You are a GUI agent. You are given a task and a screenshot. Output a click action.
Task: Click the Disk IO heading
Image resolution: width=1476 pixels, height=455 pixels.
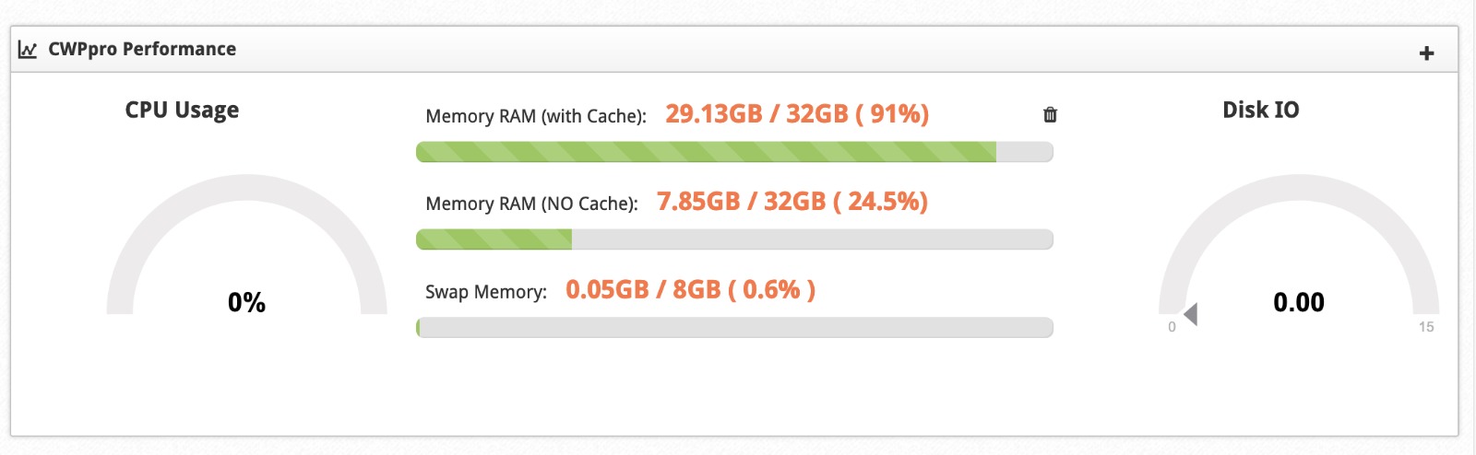(1261, 111)
